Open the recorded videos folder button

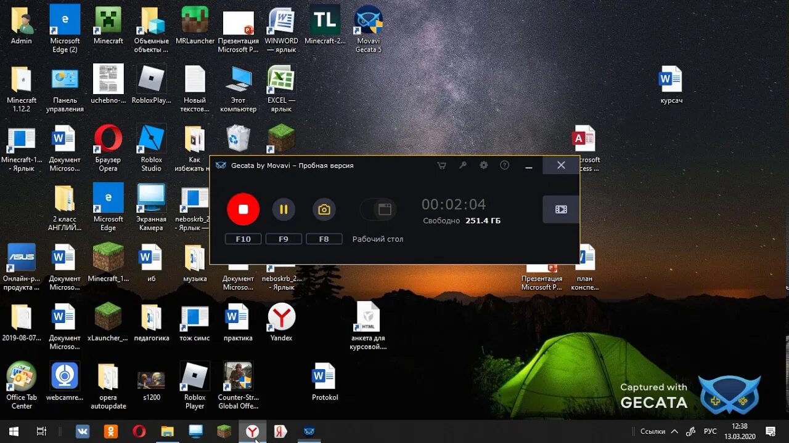(561, 209)
